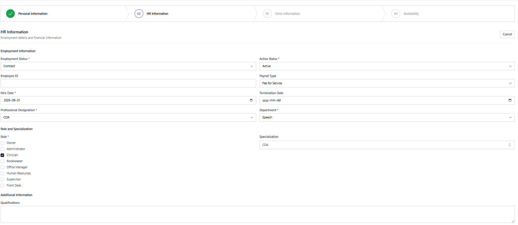Image resolution: width=518 pixels, height=225 pixels.
Task: Click the Bookkeeper role label
Action: pos(15,161)
